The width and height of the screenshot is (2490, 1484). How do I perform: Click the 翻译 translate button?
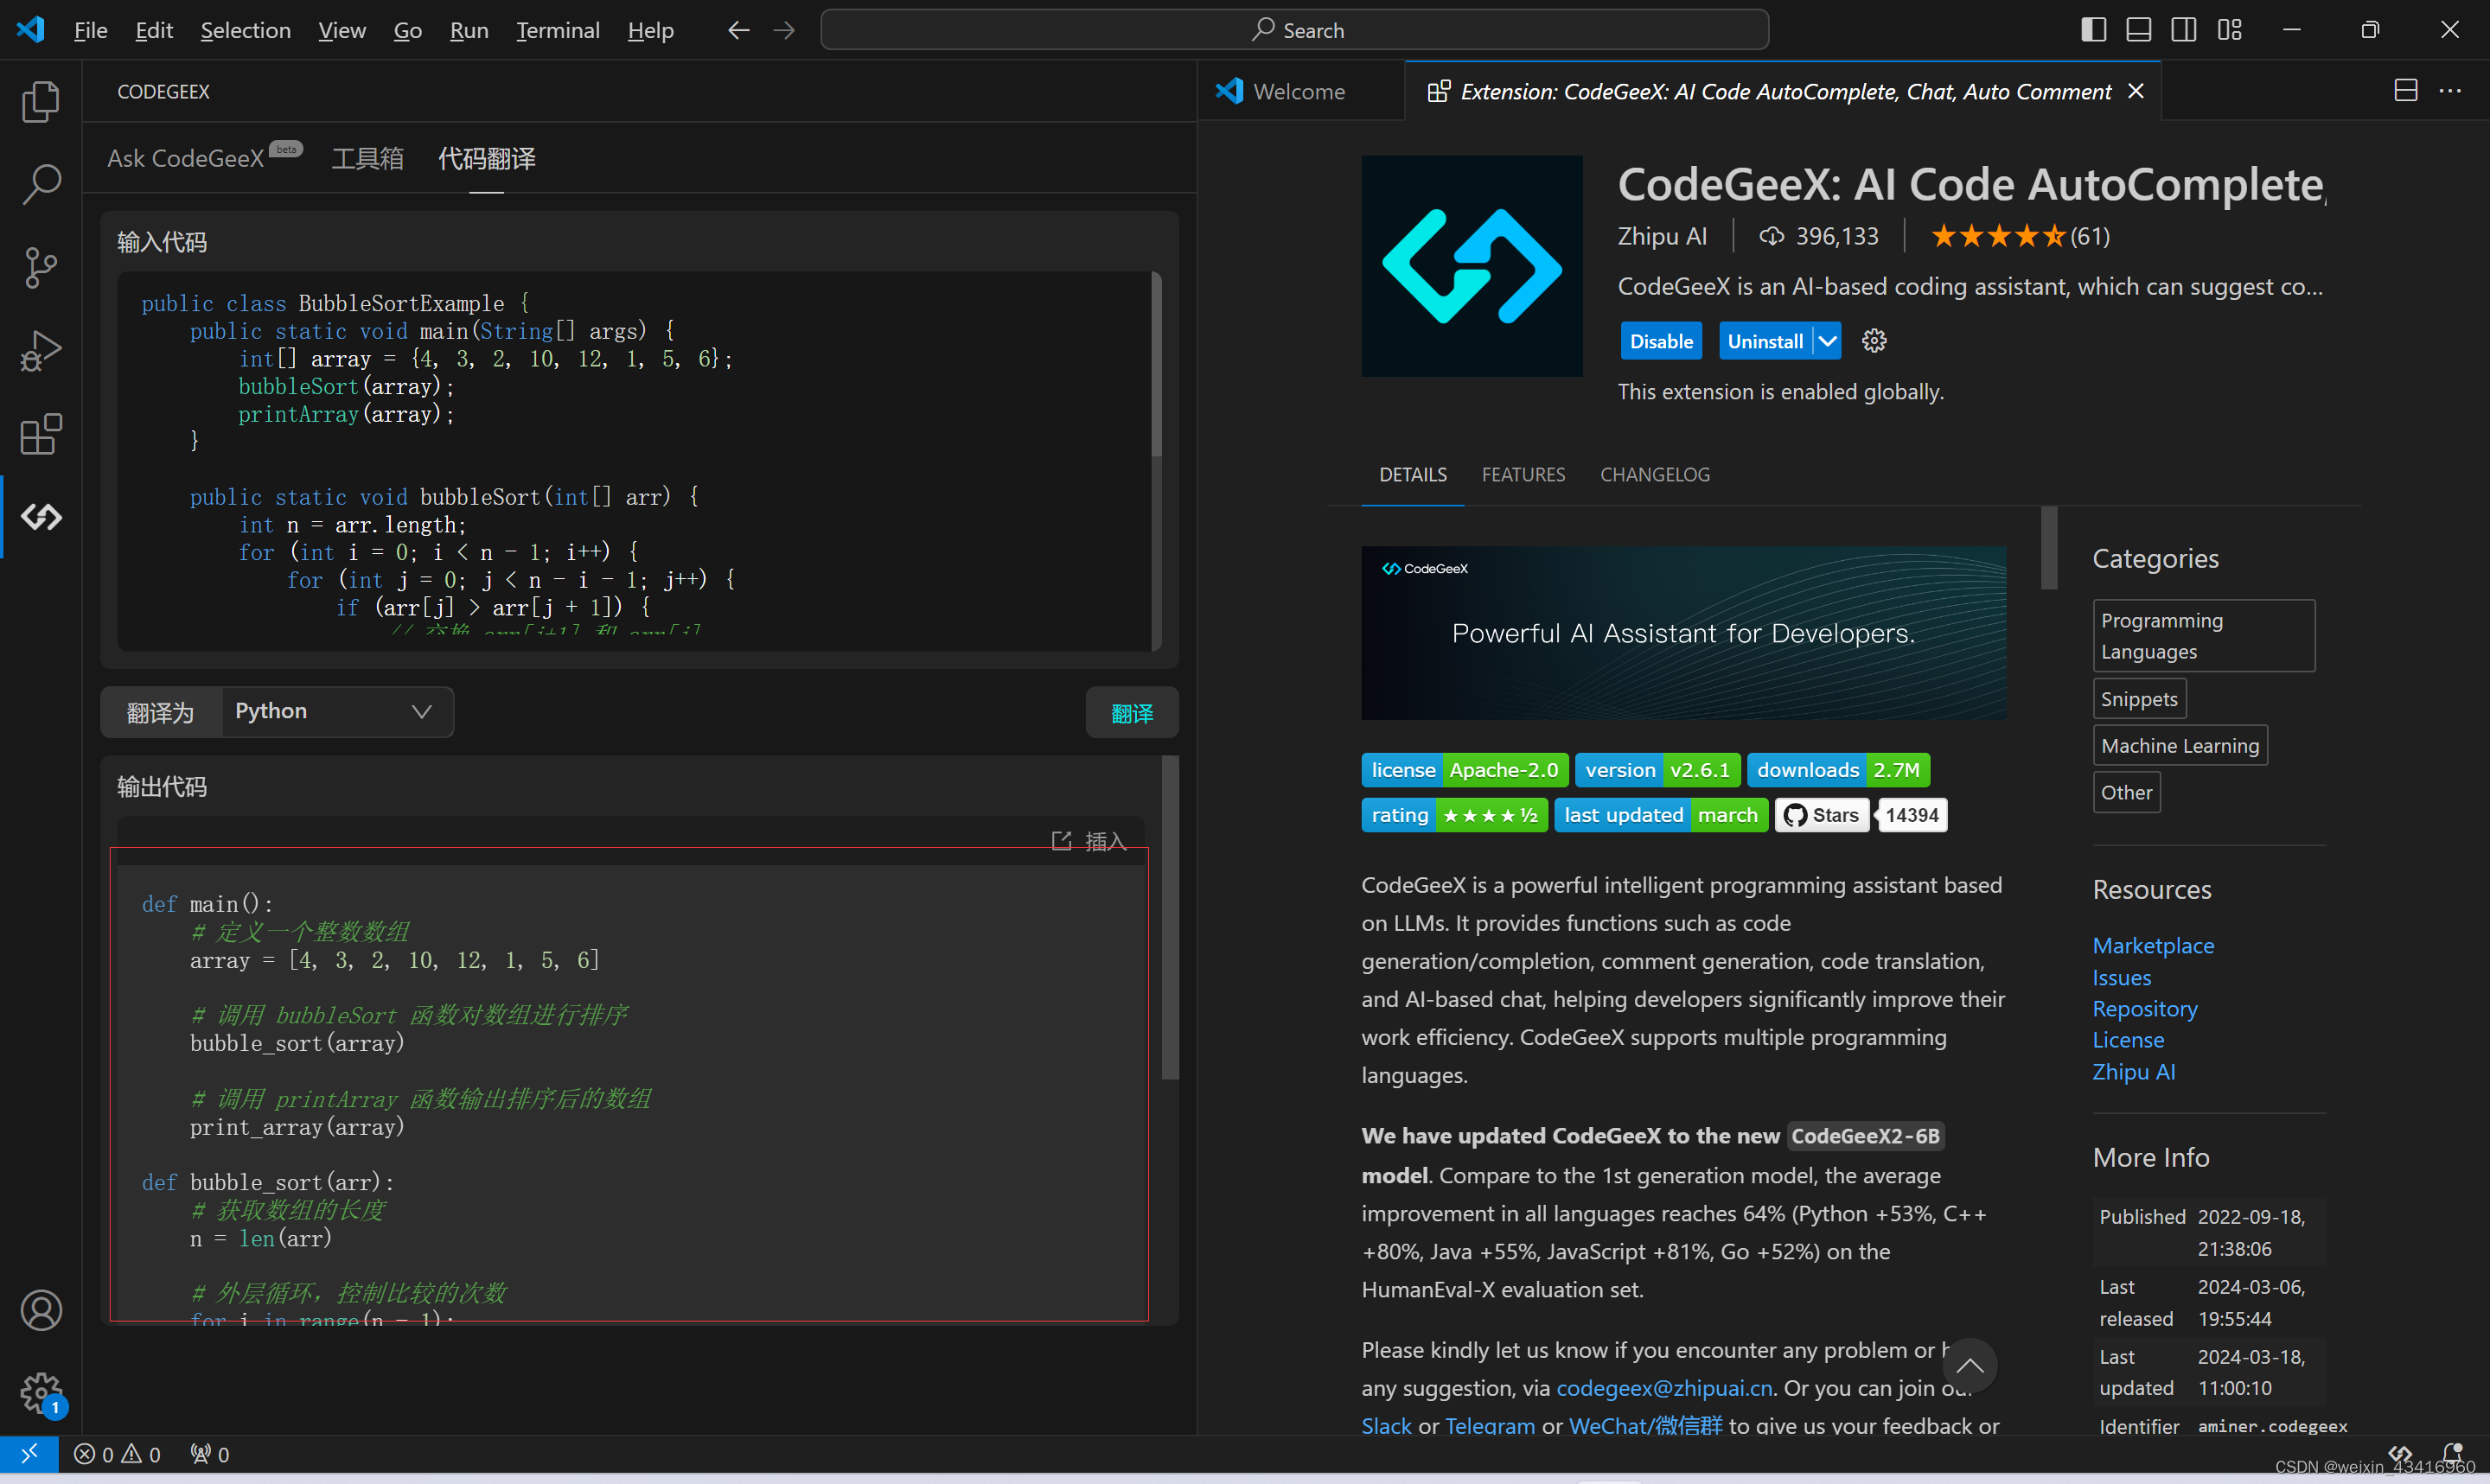coord(1132,713)
